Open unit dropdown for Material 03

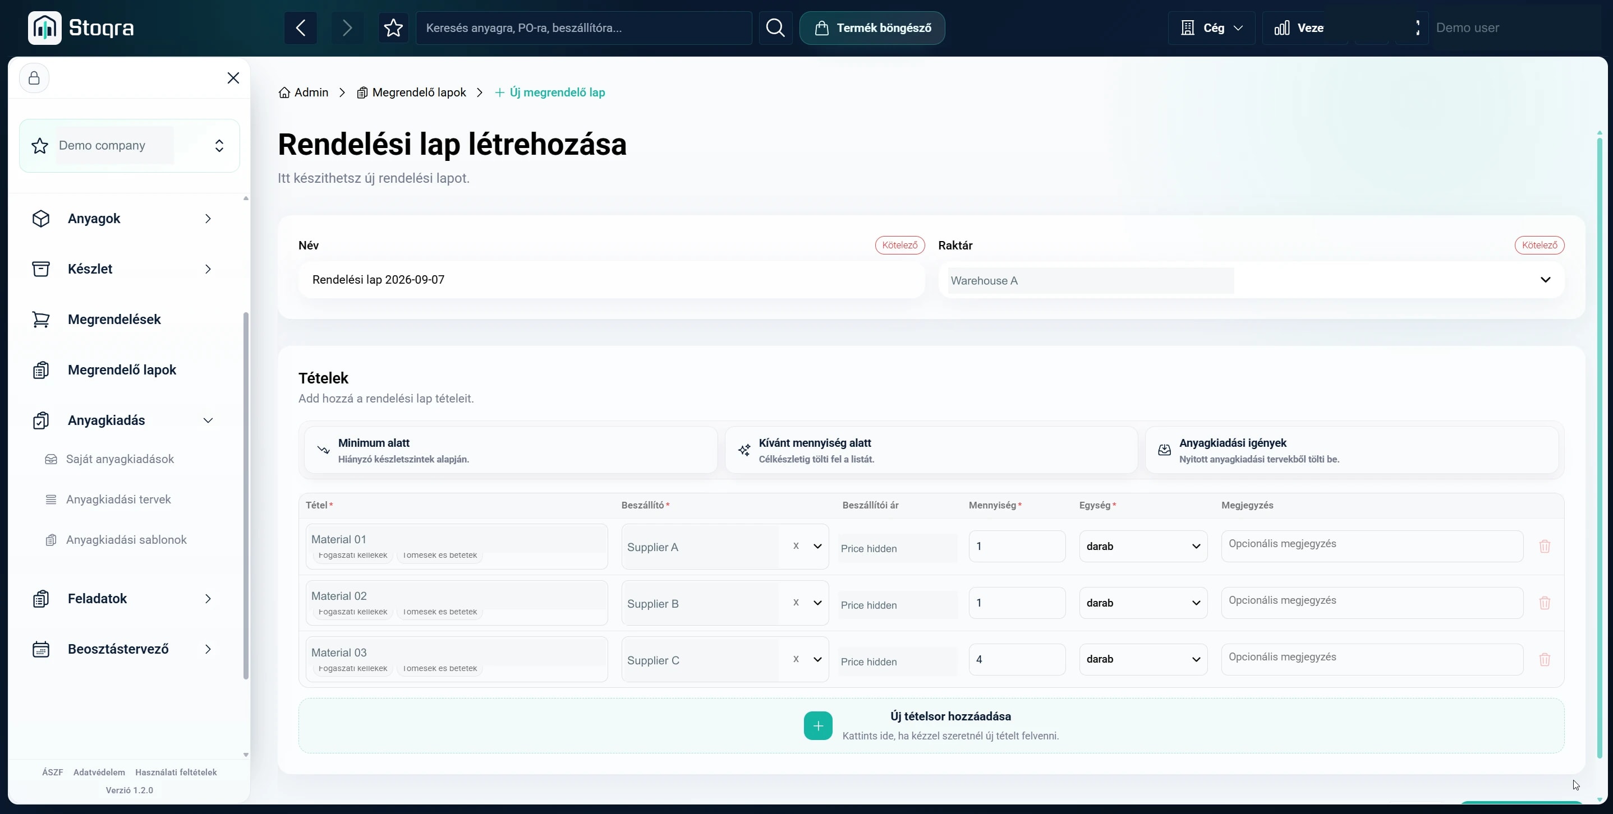1143,659
